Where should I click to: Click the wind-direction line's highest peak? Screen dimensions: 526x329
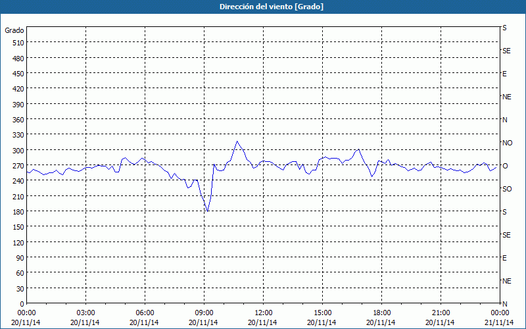[237, 141]
